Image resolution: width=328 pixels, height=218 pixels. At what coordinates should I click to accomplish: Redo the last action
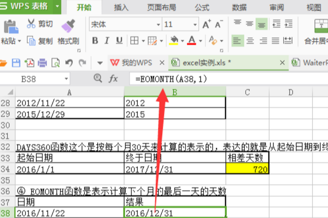(82, 63)
